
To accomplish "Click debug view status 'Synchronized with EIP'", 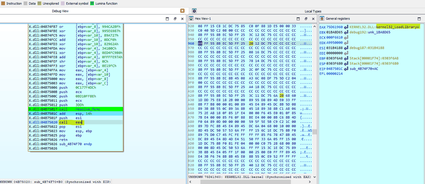I will (88, 182).
